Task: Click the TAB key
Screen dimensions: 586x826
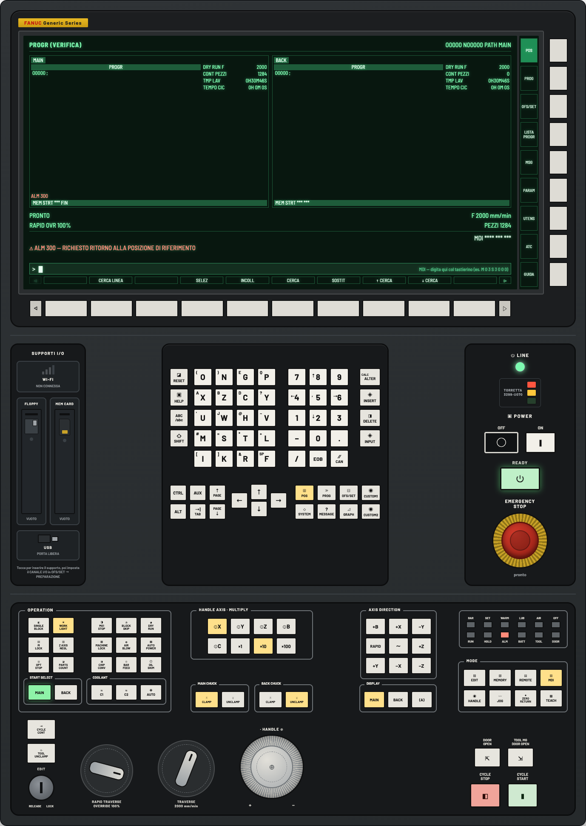Action: pos(198,512)
